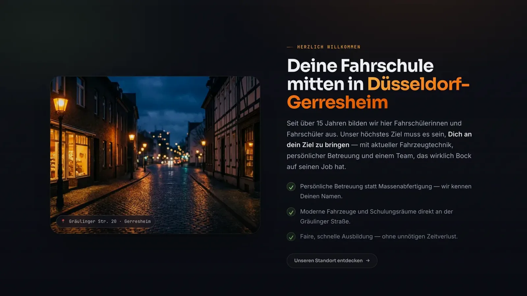The image size is (527, 296).
Task: Click the text auf seinen Job hat.
Action: [x=316, y=167]
